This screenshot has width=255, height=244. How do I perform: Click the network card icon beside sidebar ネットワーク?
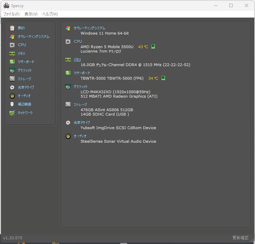(12, 113)
